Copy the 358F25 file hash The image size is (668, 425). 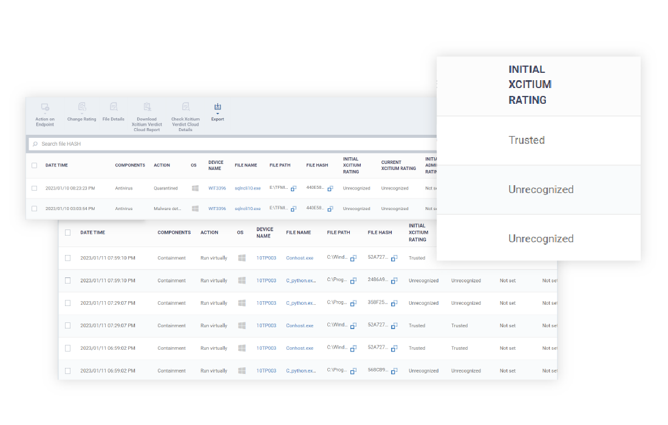click(394, 303)
